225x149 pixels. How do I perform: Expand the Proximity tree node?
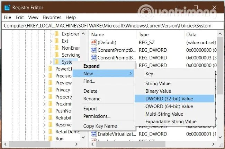click(x=44, y=104)
